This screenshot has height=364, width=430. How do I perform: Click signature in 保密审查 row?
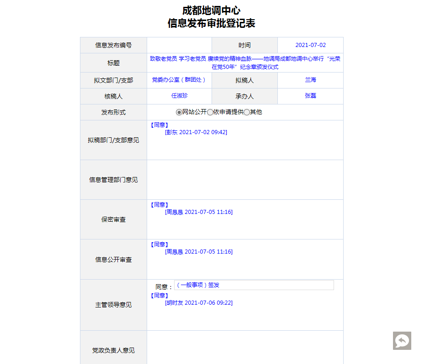199,212
